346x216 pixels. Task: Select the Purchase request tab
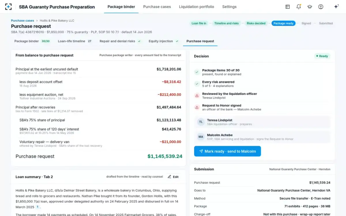point(200,41)
